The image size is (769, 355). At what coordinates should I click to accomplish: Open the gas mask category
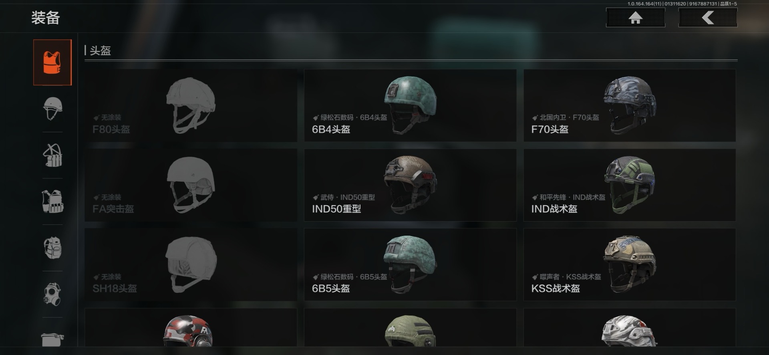(x=52, y=294)
